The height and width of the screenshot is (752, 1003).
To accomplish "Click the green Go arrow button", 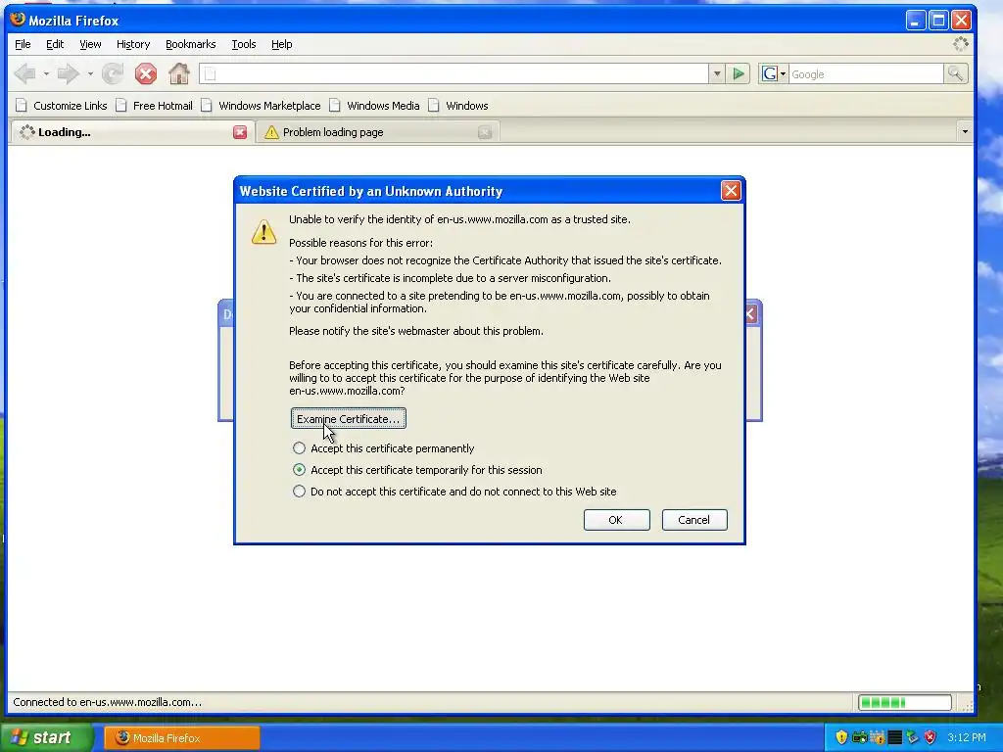I will coord(739,74).
